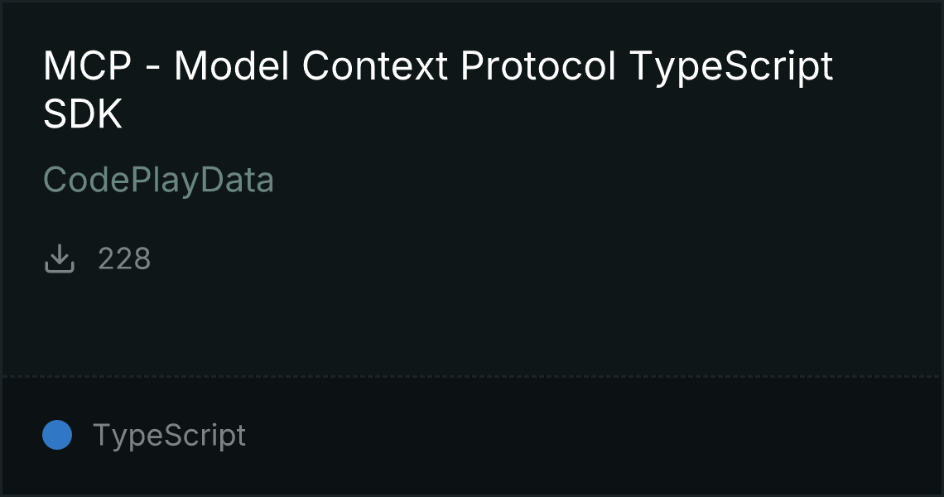The image size is (944, 497).
Task: Click the download tray icon beside 228
Action: [x=59, y=261]
